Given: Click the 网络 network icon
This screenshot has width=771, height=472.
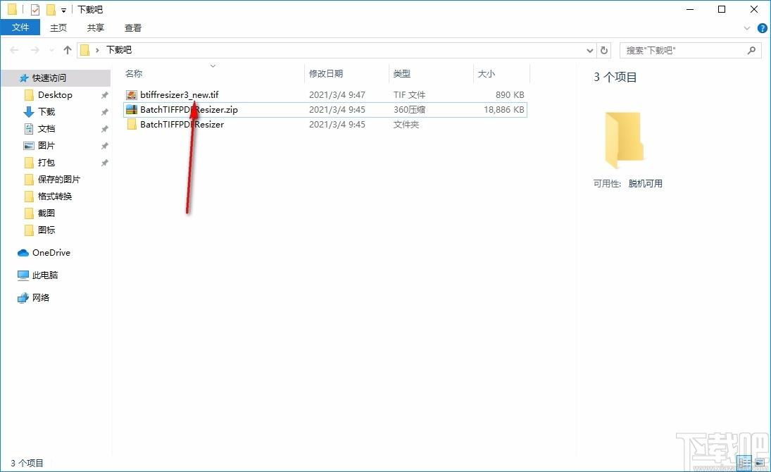Looking at the screenshot, I should click(x=23, y=297).
